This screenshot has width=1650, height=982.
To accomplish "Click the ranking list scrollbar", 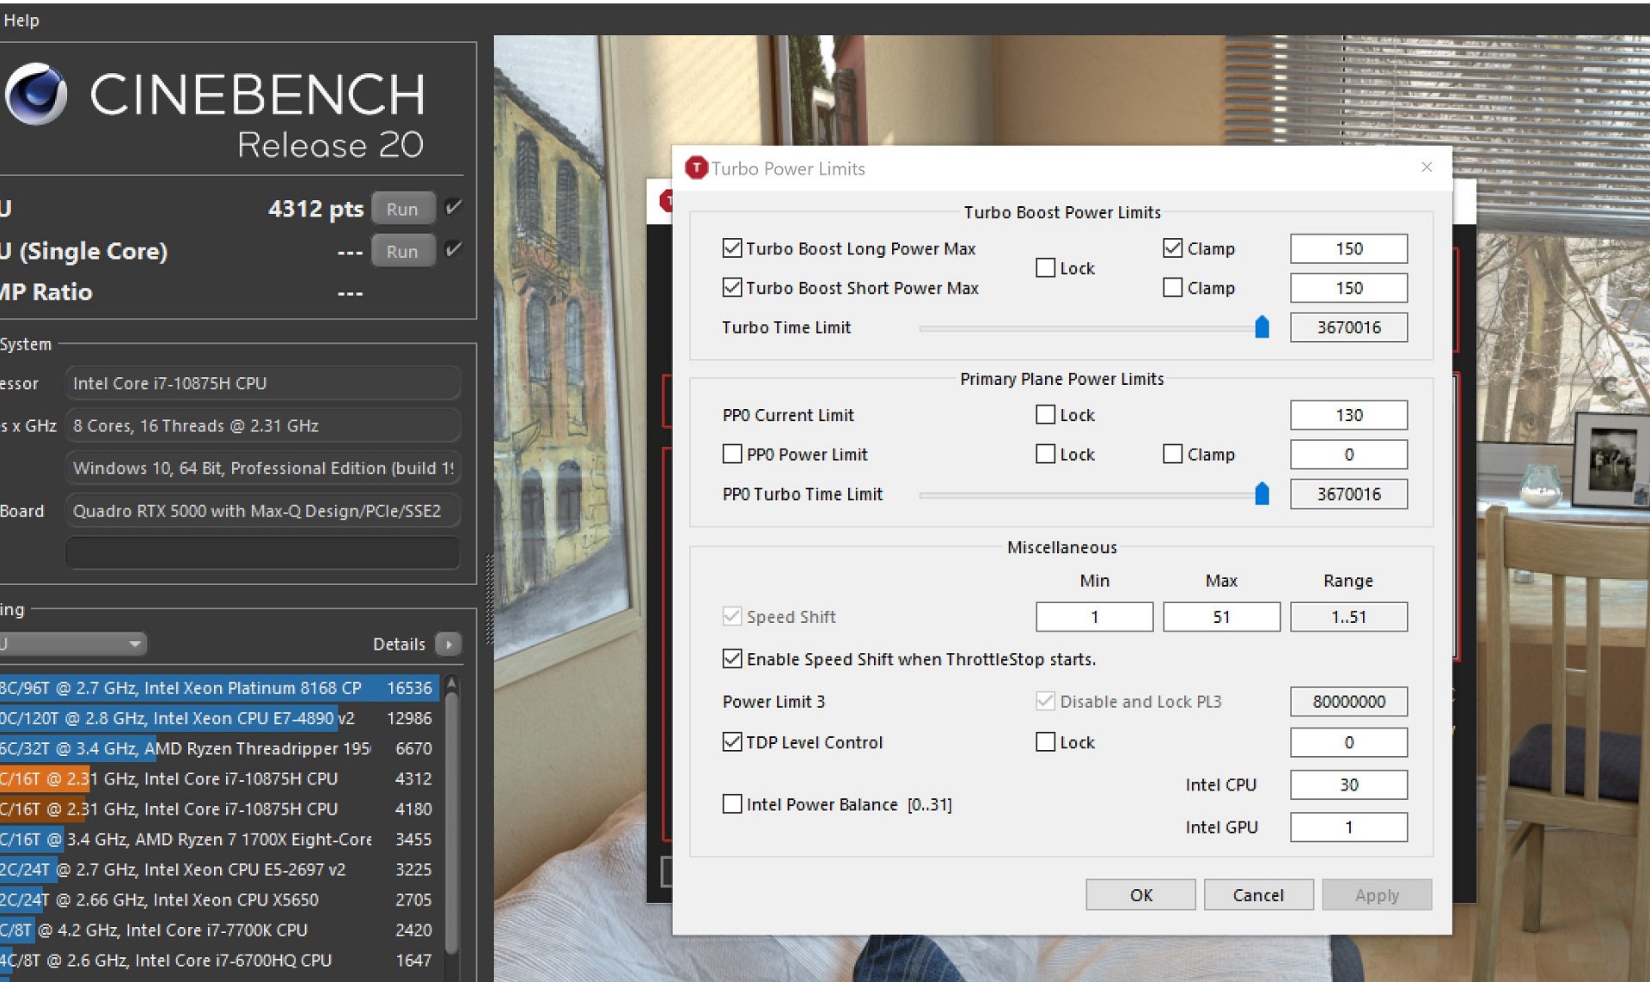I will (451, 825).
